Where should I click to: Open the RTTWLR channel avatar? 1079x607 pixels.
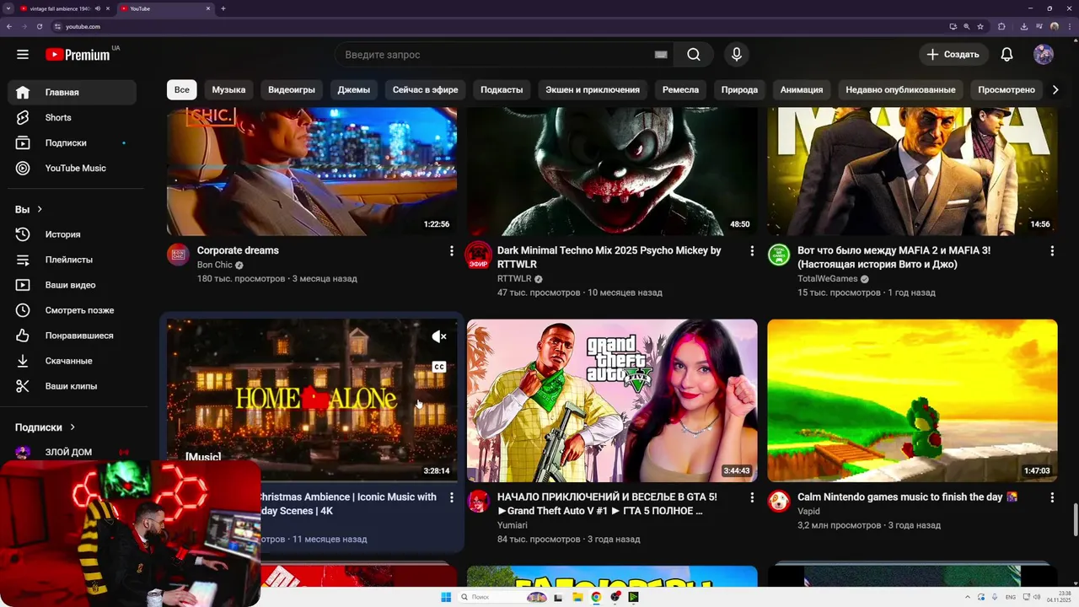tap(478, 255)
